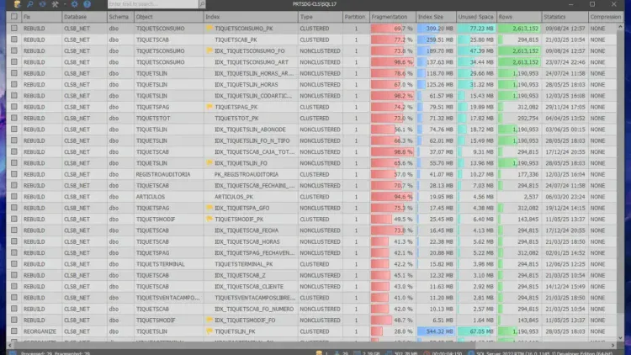Click the search magnifier beside search box

point(201,4)
